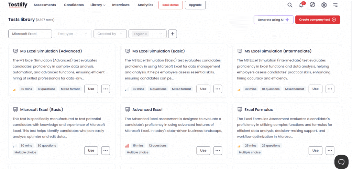Go to the Candidates tab
This screenshot has width=352, height=169.
click(x=74, y=5)
